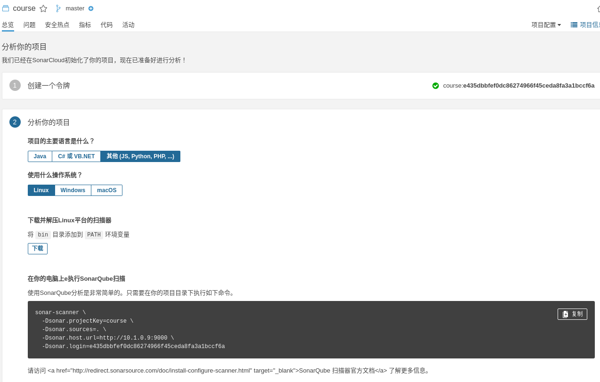Viewport: 600px width, 382px height.
Task: Click the green checkmark token status icon
Action: coord(436,86)
